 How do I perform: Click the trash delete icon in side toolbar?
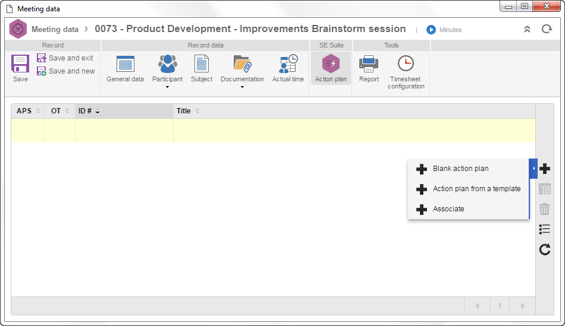coord(544,209)
